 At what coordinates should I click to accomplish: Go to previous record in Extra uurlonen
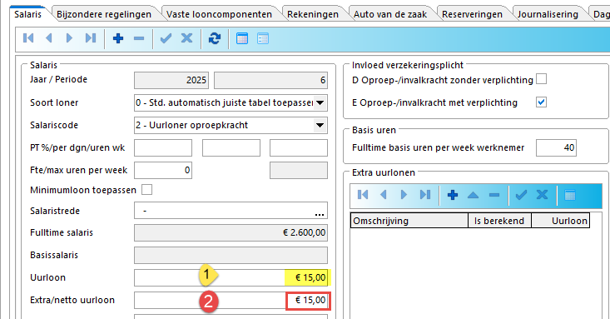(x=383, y=195)
